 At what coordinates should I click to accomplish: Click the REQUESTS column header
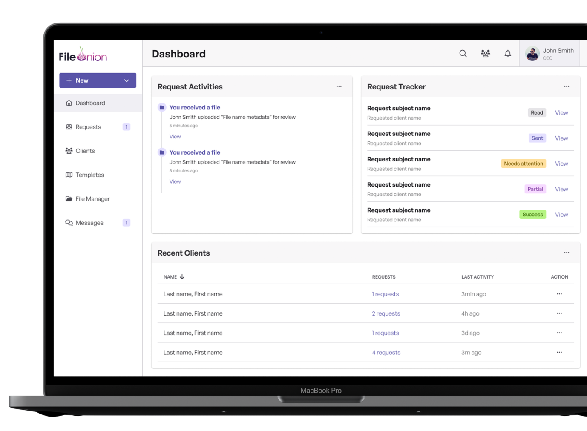click(384, 277)
